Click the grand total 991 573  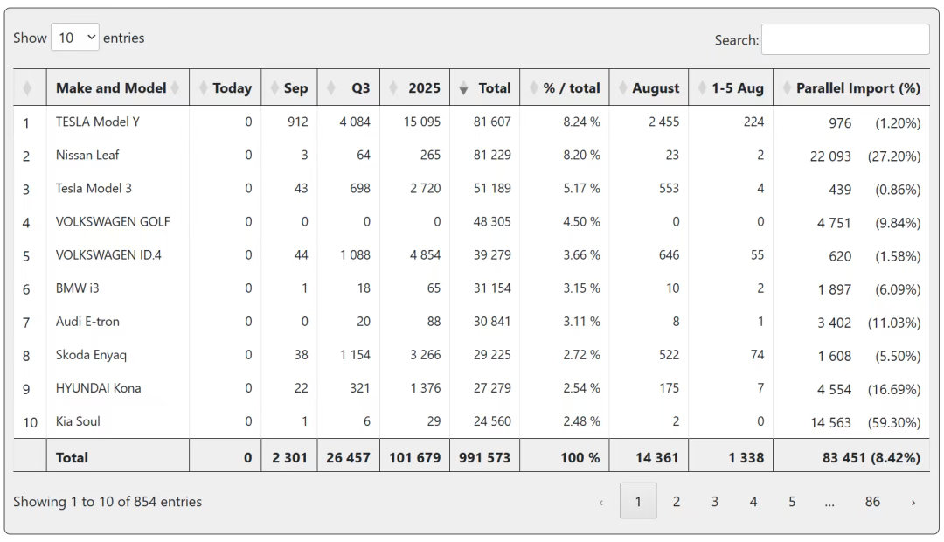[x=484, y=458]
